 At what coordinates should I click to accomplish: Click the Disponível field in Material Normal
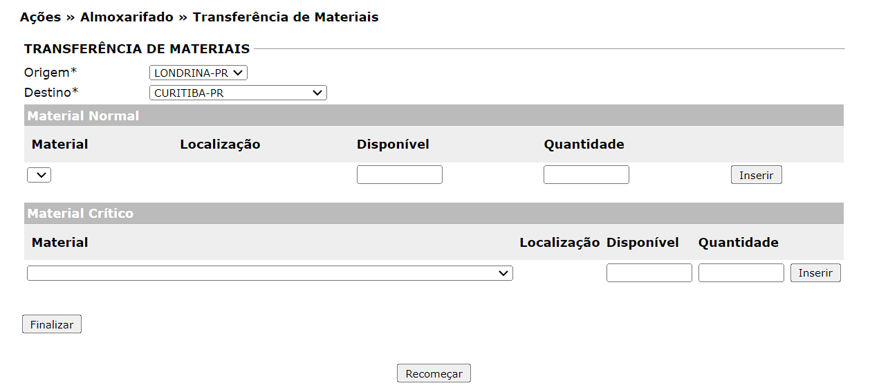click(x=399, y=175)
